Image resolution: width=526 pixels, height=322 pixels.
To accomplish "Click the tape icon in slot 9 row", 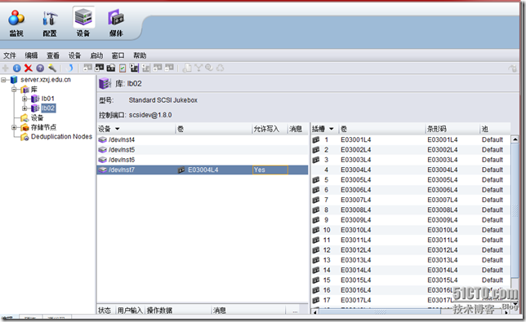I will [316, 220].
